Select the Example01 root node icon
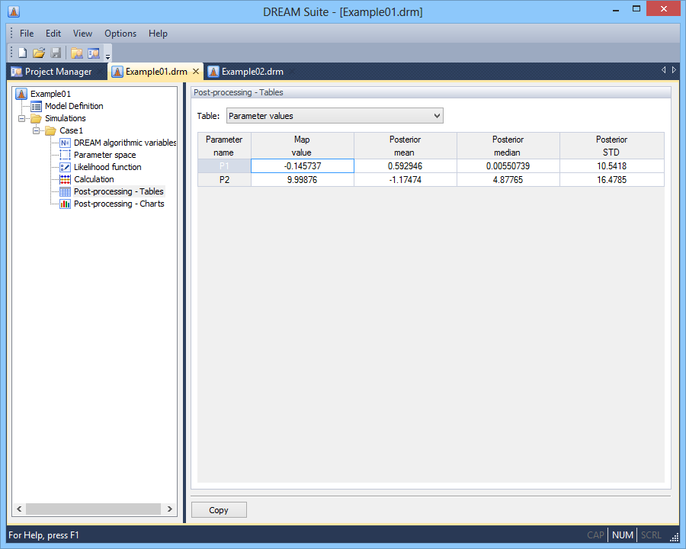 21,94
